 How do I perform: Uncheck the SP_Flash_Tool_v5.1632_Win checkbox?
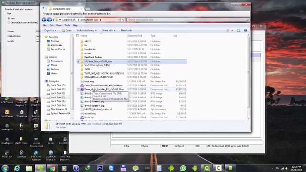(78, 61)
